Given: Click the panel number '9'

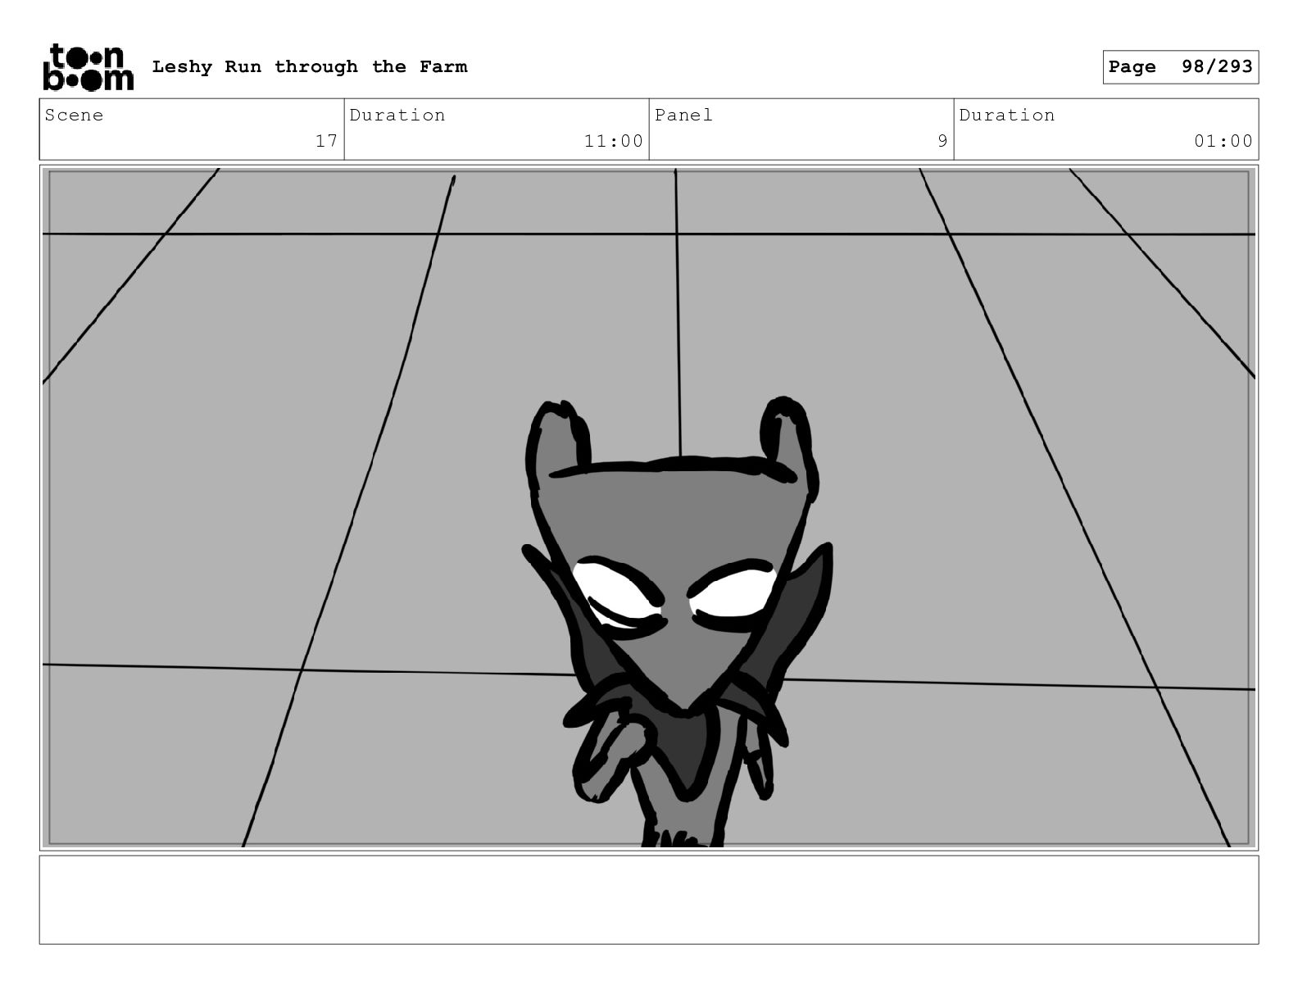Looking at the screenshot, I should click(x=942, y=141).
